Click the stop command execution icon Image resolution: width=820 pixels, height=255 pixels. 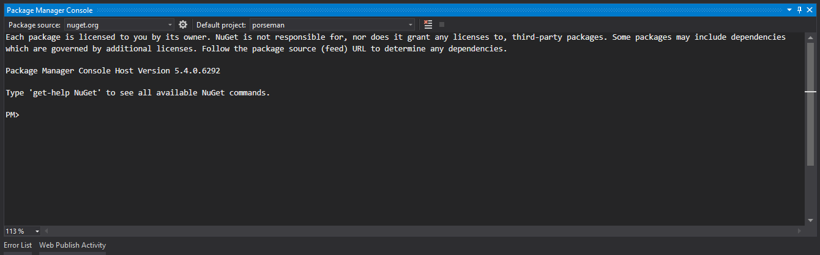[x=442, y=24]
